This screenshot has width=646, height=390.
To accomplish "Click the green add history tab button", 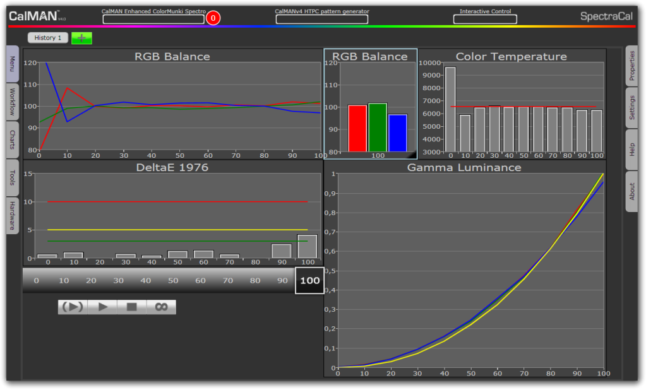I will pos(81,38).
